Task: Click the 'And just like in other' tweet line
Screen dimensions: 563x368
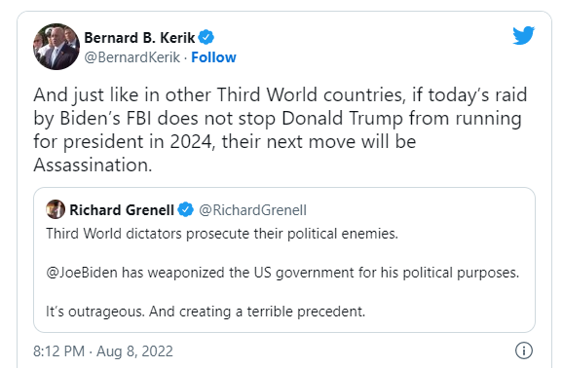Action: pyautogui.click(x=281, y=95)
